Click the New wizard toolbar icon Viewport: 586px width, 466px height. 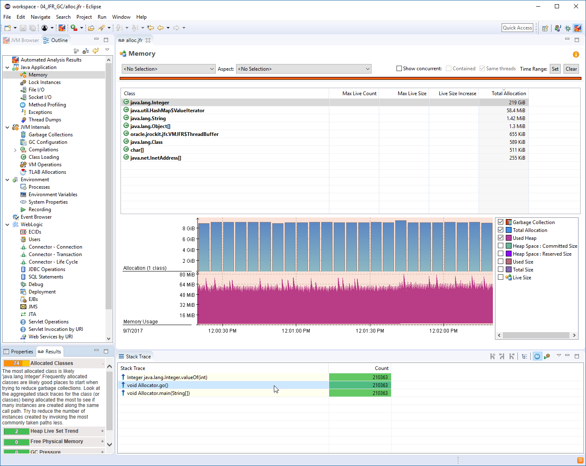coord(7,28)
